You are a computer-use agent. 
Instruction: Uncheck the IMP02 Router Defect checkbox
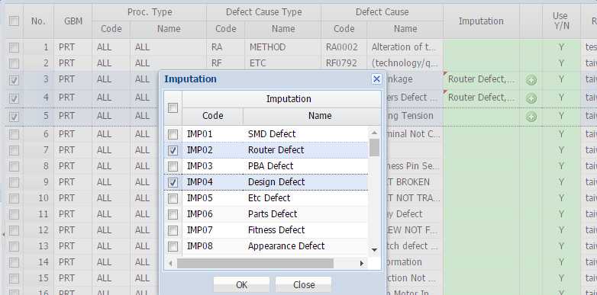[x=173, y=150]
